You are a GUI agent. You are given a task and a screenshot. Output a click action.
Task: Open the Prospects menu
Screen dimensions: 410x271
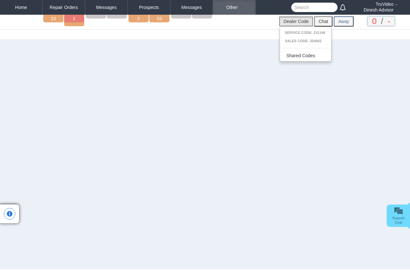pos(149,7)
